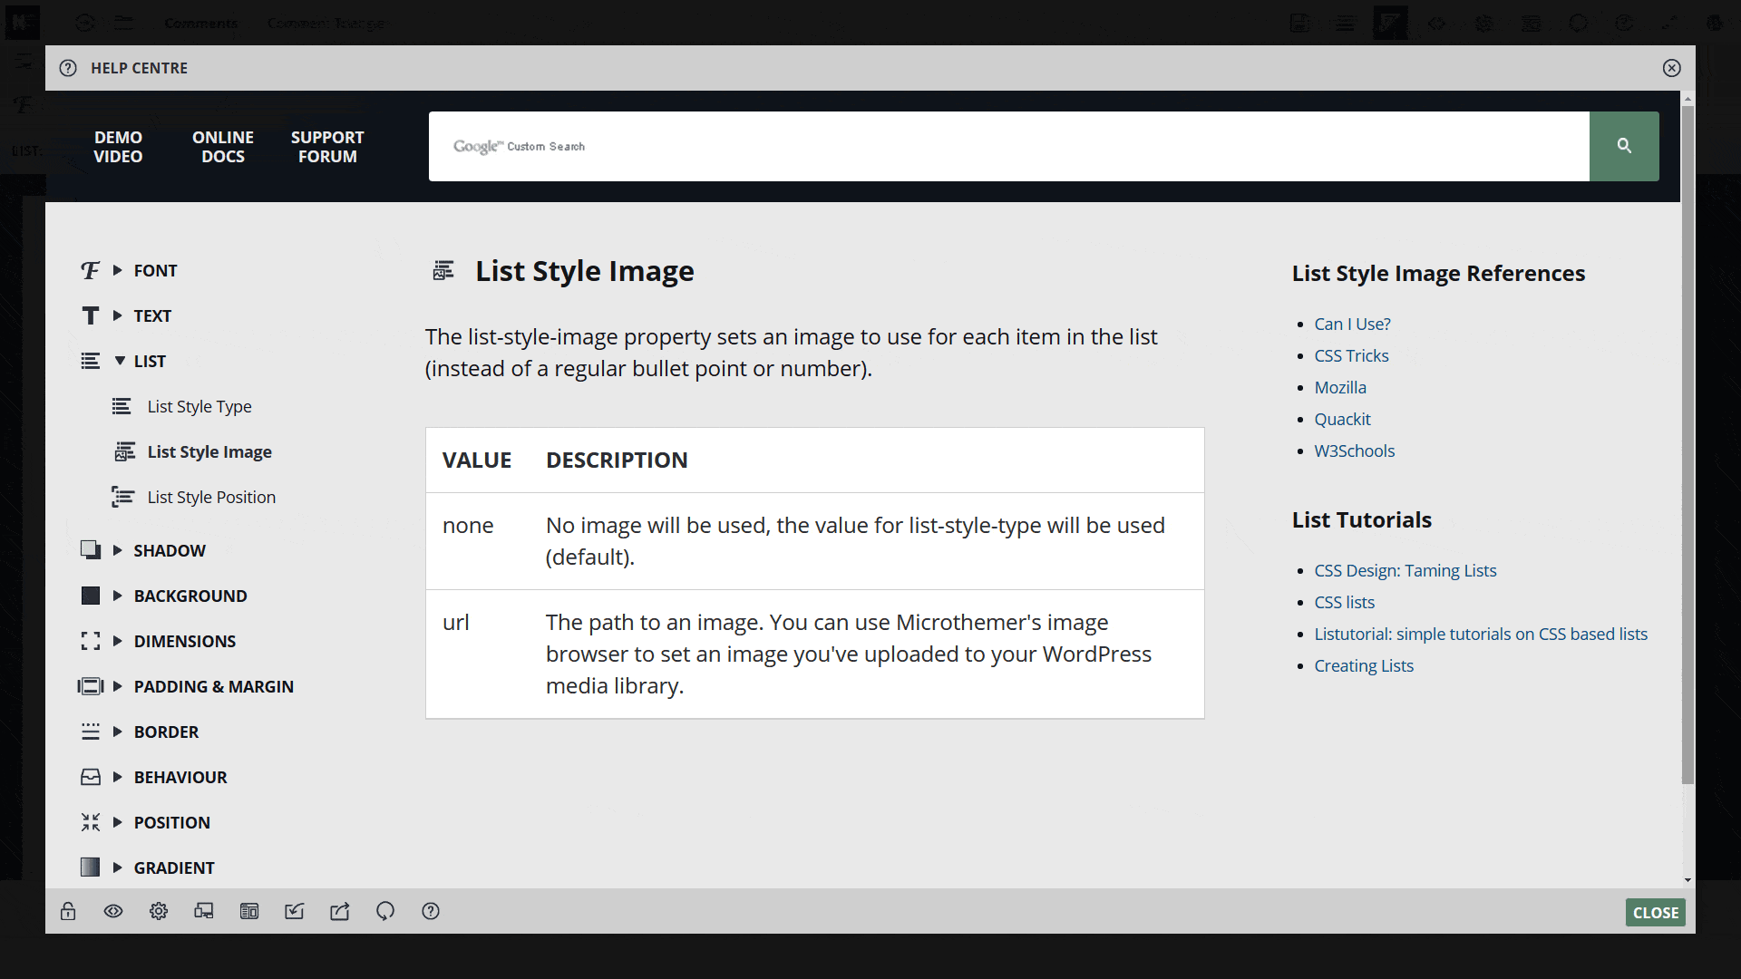Select List Style Type tree item

199,405
